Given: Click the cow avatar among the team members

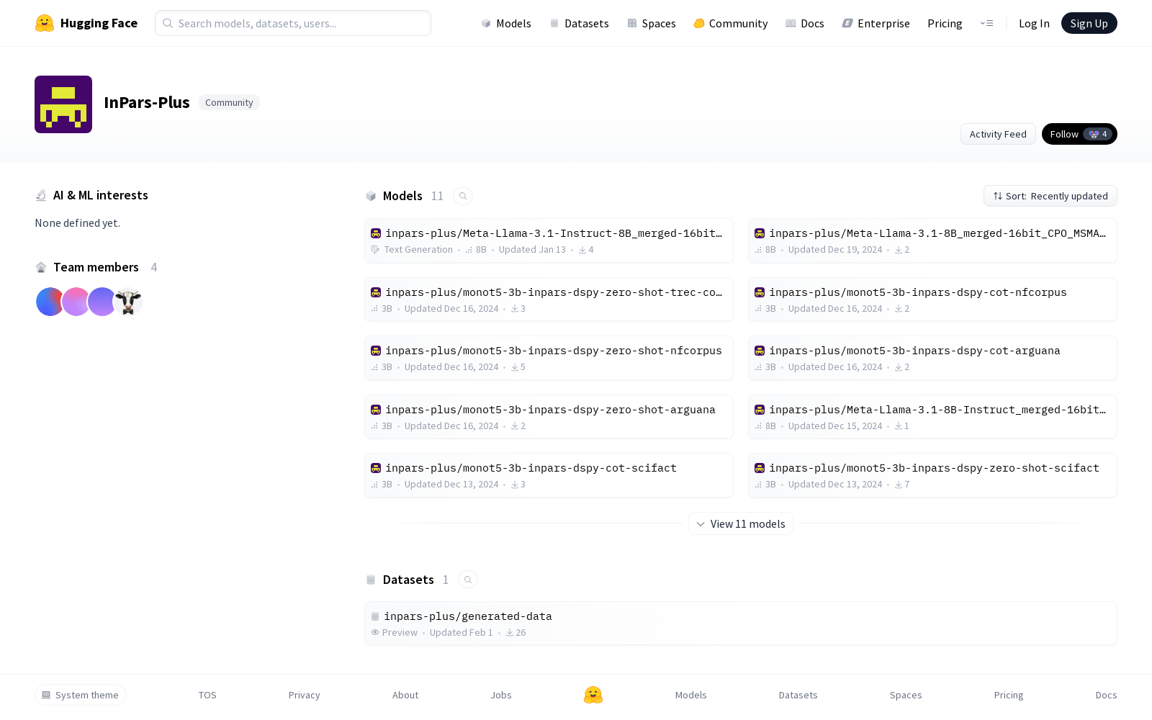Looking at the screenshot, I should [x=128, y=302].
